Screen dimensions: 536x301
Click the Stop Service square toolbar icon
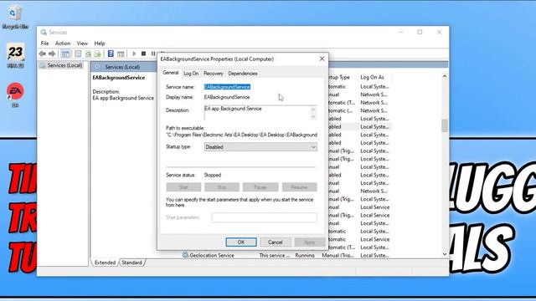[x=143, y=54]
